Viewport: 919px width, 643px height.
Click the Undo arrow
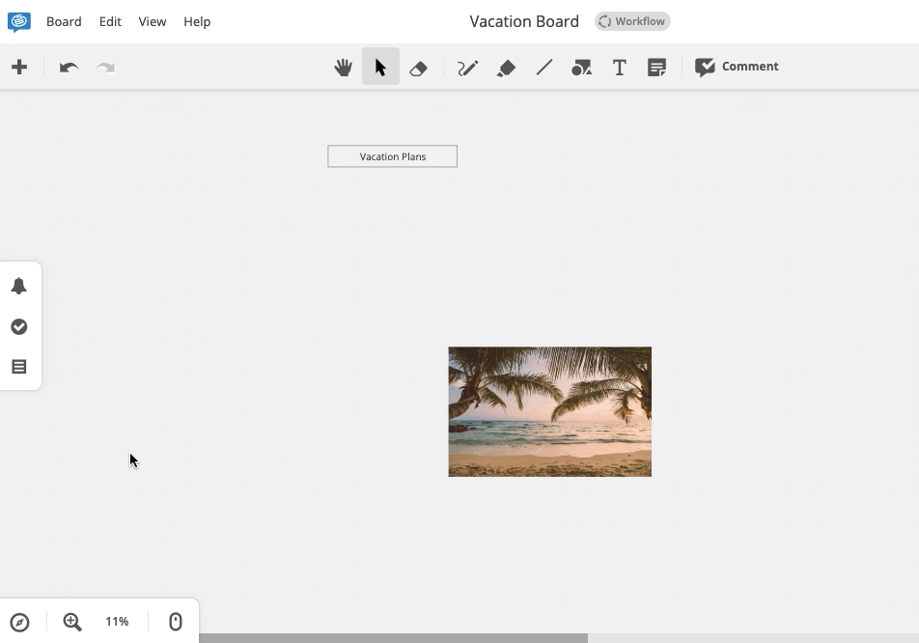point(69,68)
